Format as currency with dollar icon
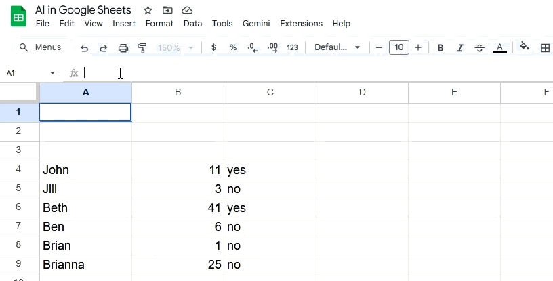 coord(213,47)
